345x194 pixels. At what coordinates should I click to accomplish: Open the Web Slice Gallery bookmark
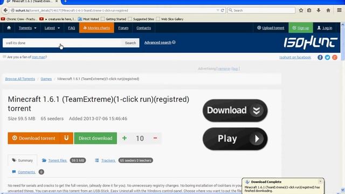click(x=170, y=19)
